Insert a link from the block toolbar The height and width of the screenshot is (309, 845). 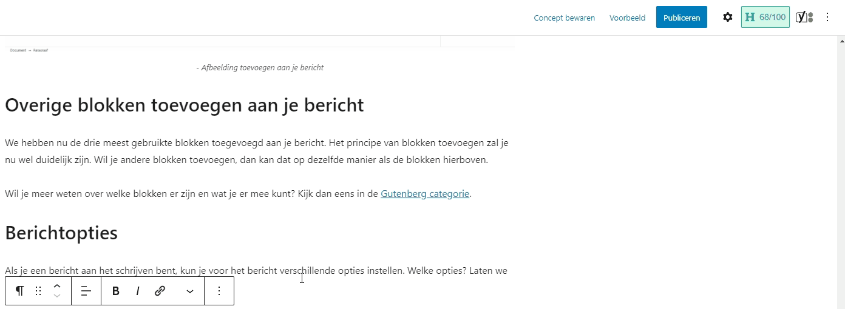pos(160,291)
